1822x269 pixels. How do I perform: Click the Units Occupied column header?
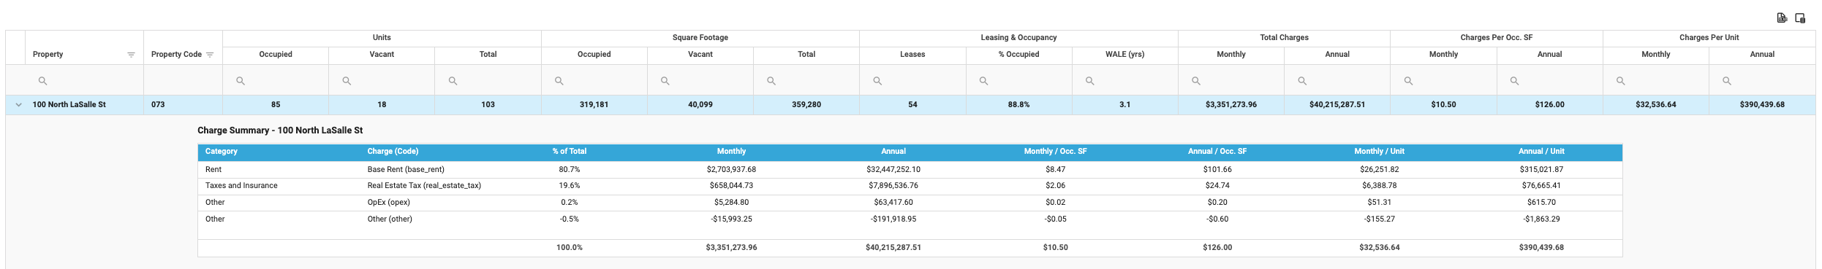click(x=276, y=55)
